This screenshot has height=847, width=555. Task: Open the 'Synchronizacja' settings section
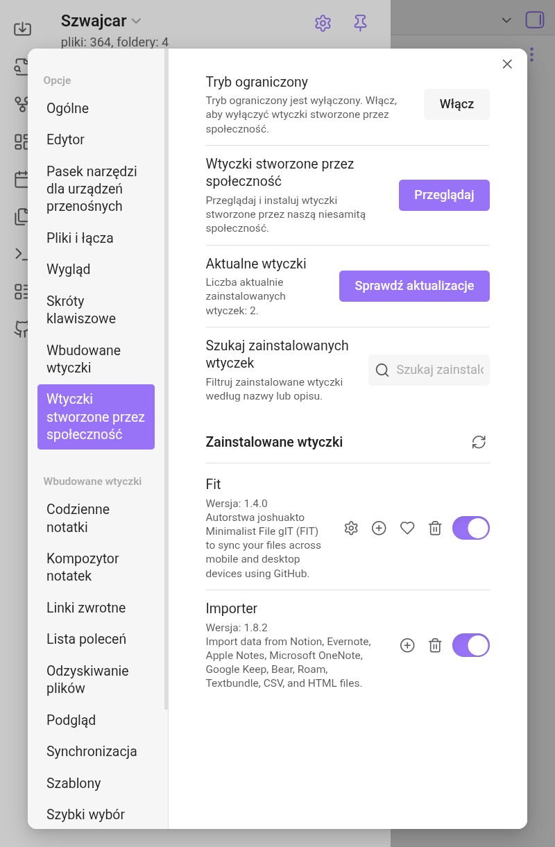point(92,751)
